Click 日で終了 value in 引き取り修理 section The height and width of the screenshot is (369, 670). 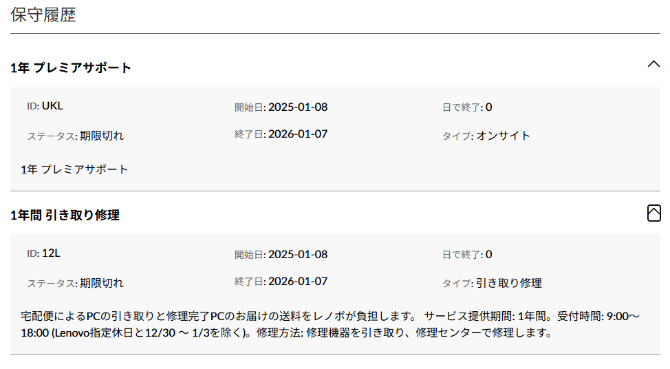pyautogui.click(x=488, y=254)
